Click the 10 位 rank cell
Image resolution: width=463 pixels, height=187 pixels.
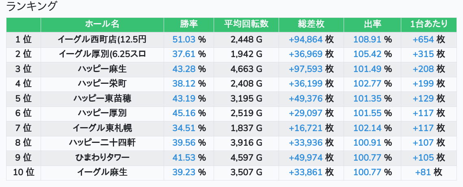(x=24, y=172)
